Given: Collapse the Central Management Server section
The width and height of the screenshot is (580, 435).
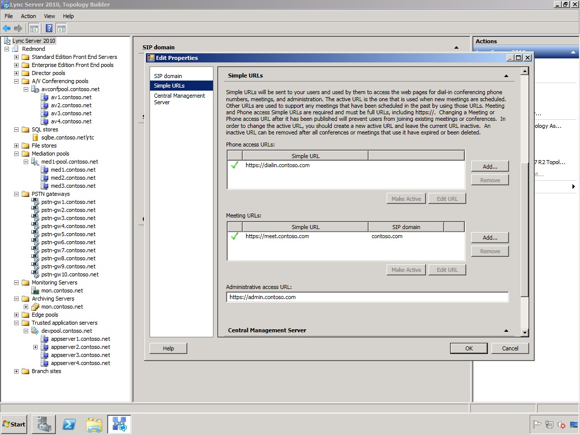Looking at the screenshot, I should tap(506, 331).
